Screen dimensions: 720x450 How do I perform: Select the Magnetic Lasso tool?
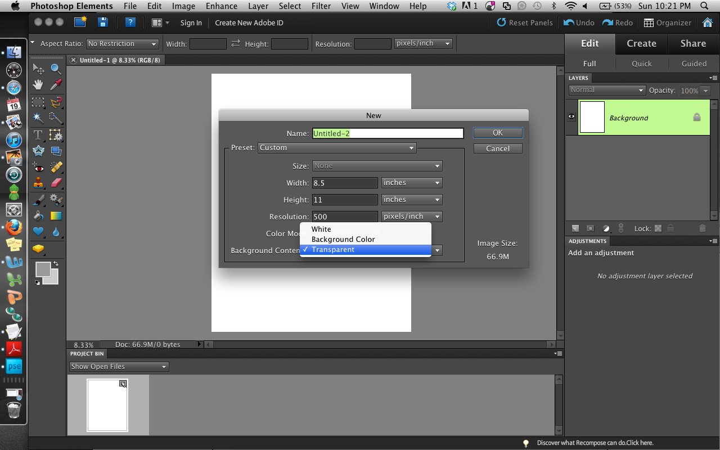tap(56, 102)
